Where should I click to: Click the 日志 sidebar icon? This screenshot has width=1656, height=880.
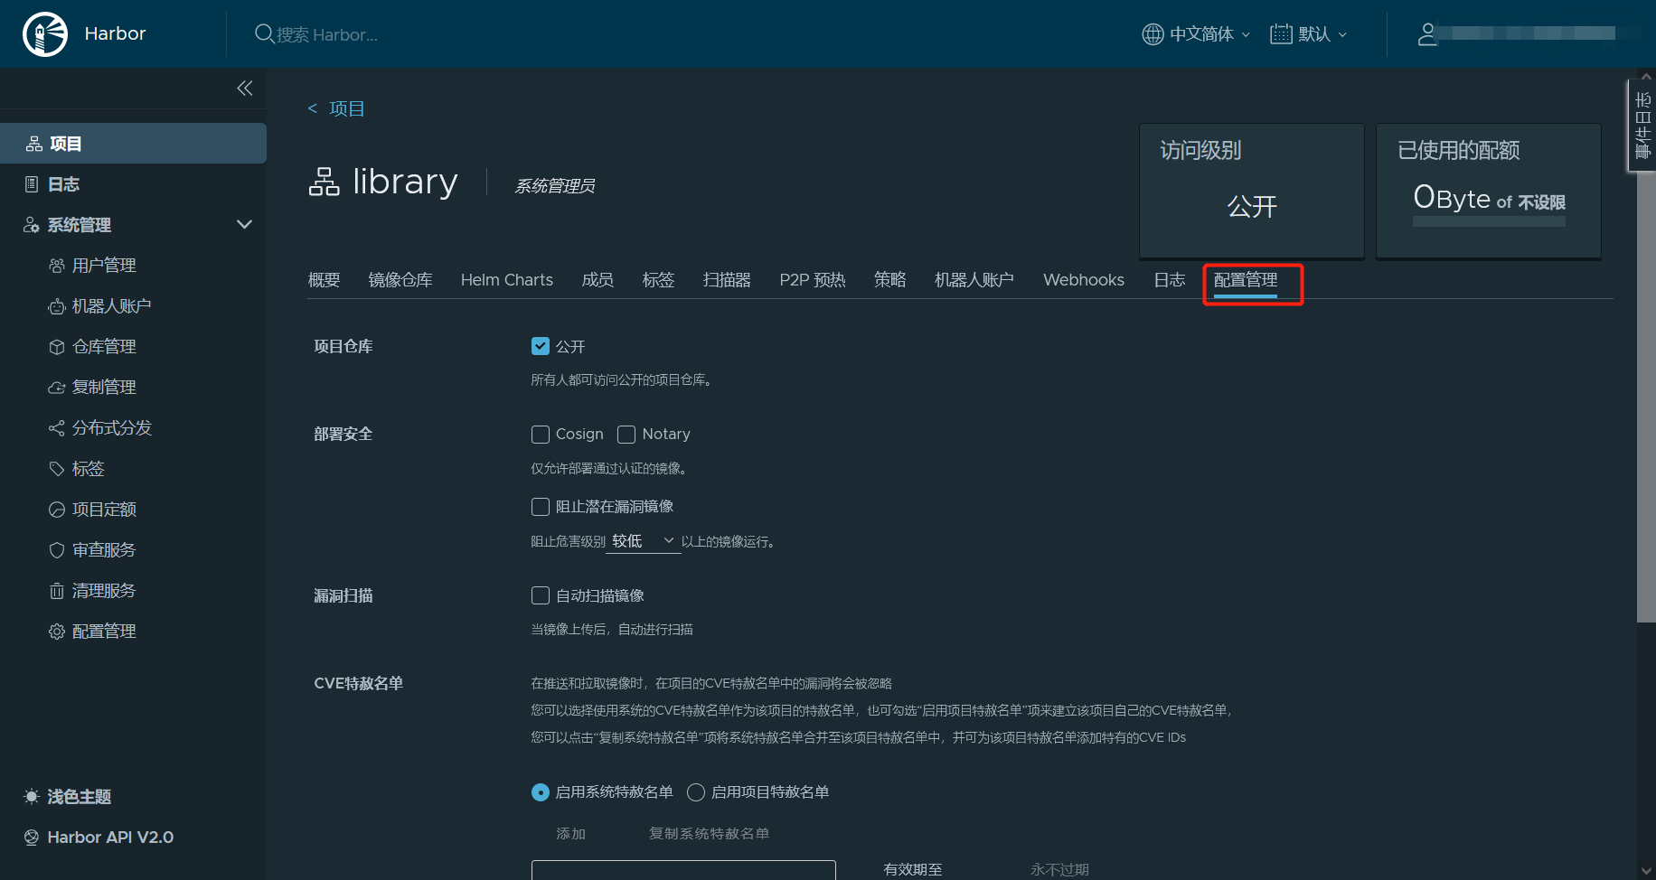coord(32,184)
